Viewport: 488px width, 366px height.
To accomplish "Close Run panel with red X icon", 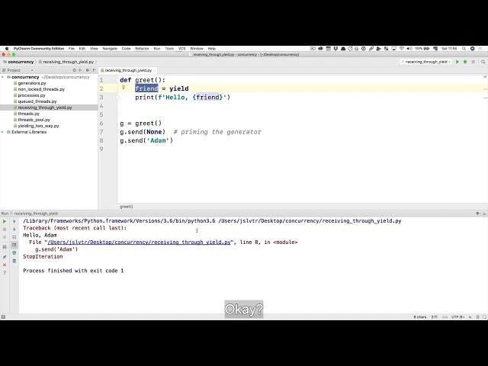I will click(x=5, y=265).
